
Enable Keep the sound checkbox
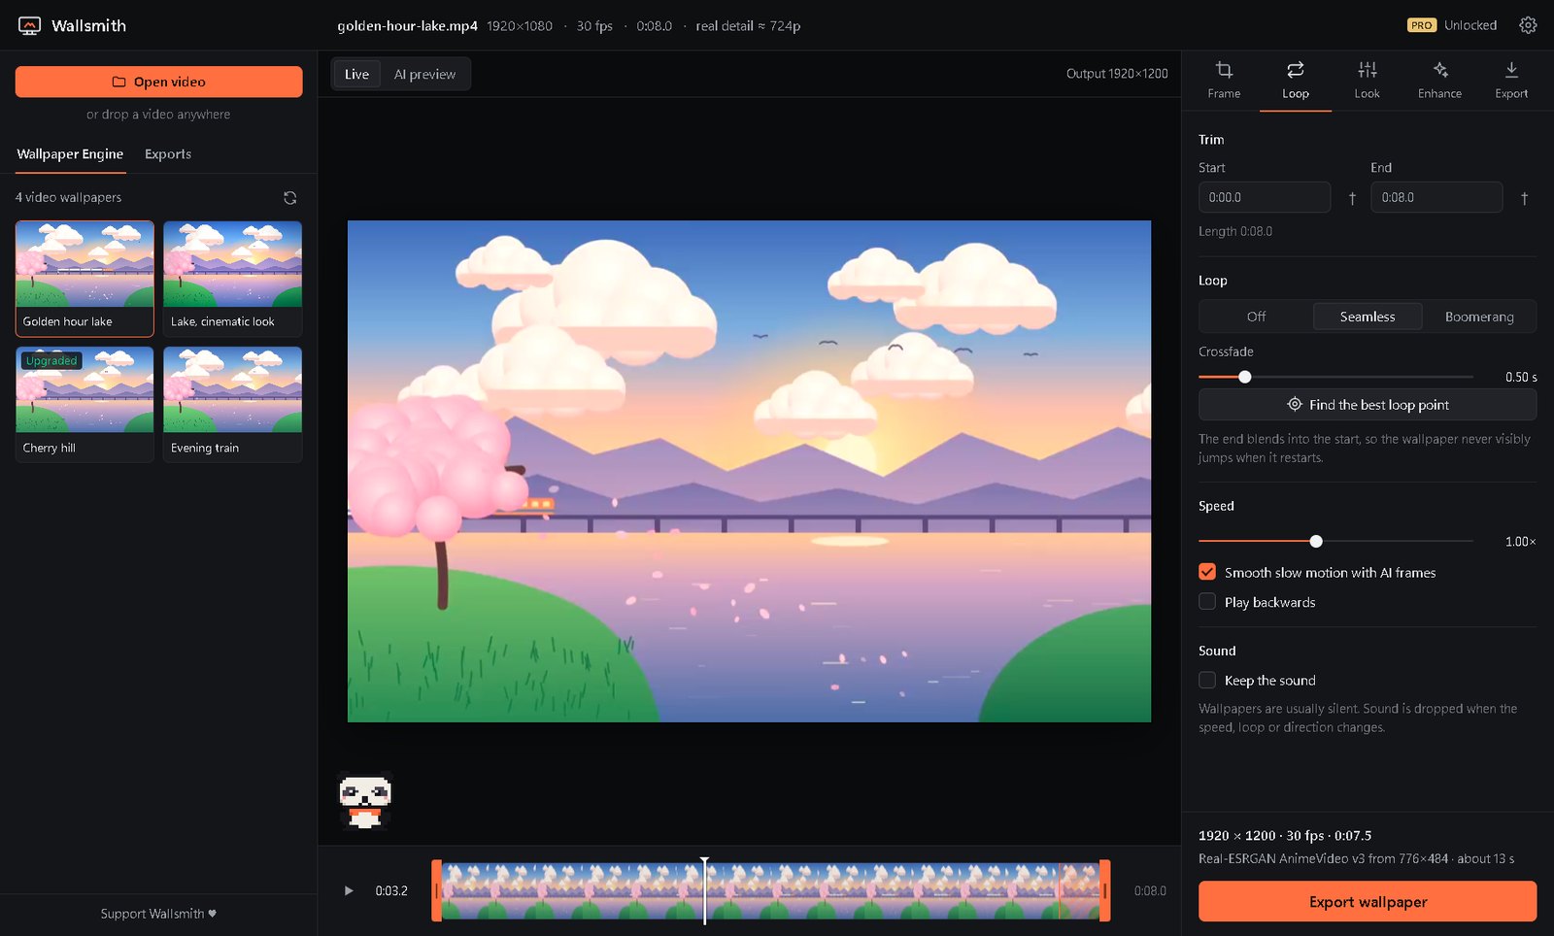[1207, 680]
